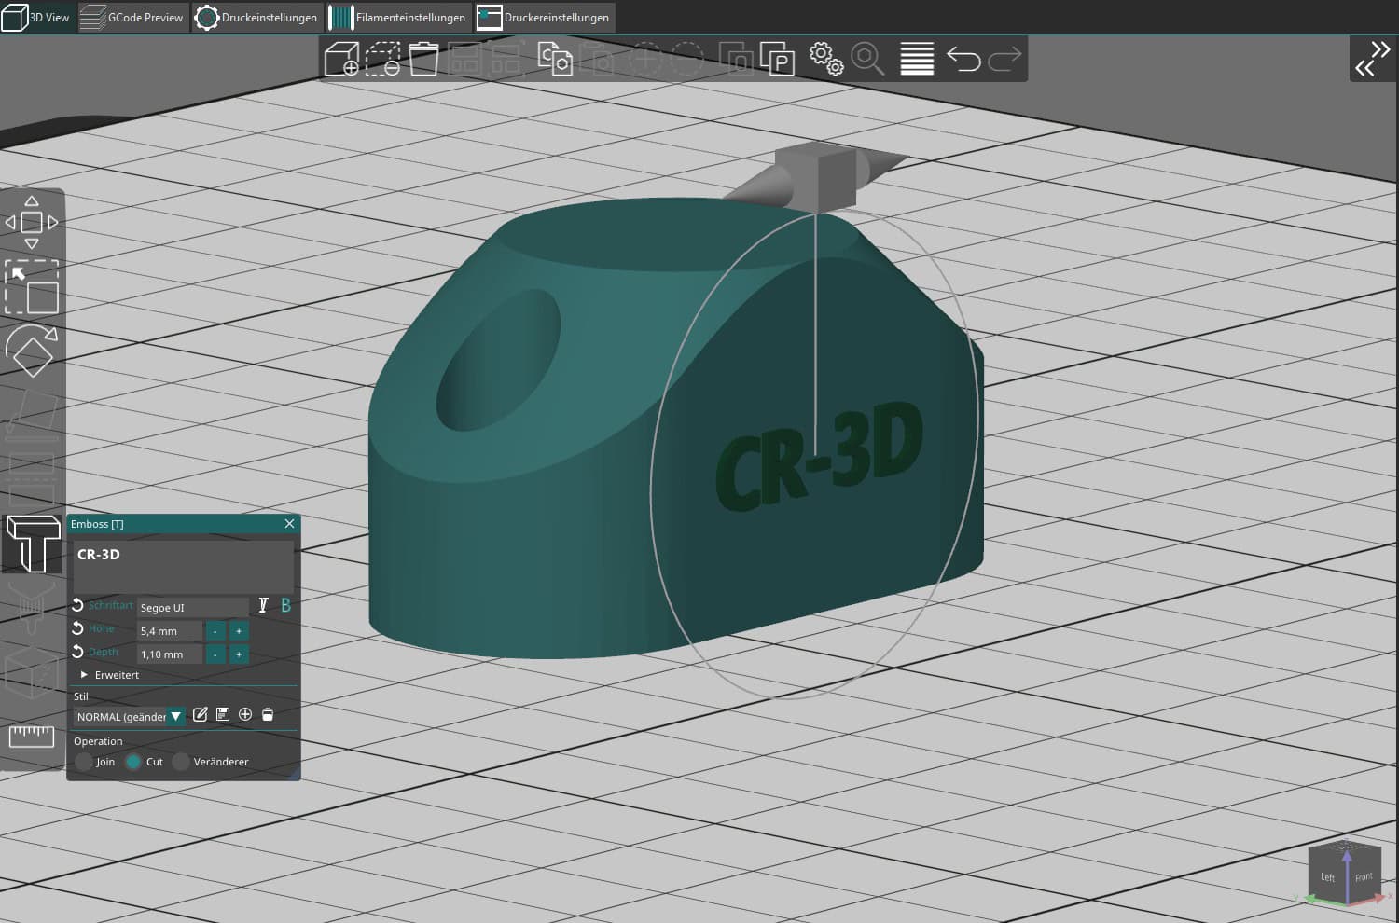
Task: Open the Segoe UI font selector
Action: point(193,607)
